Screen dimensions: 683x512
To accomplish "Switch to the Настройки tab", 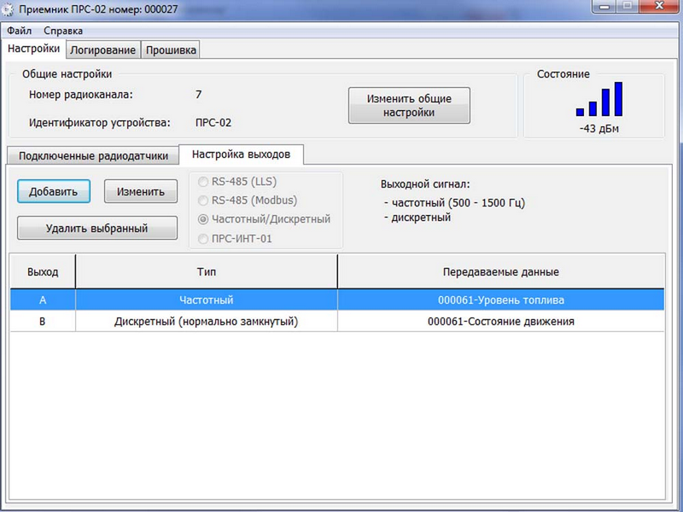I will pos(34,49).
